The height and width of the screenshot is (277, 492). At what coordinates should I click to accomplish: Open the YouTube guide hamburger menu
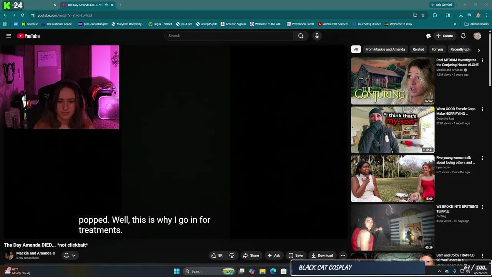8,36
